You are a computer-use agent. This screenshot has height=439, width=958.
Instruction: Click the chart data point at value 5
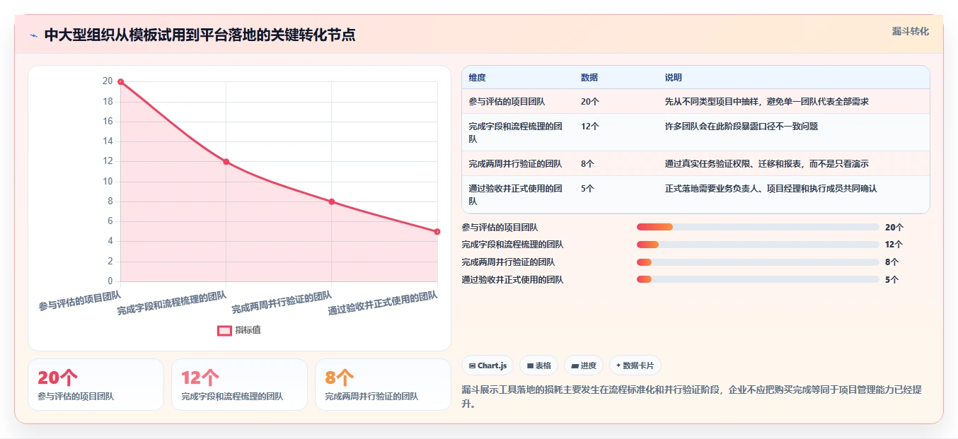point(437,231)
